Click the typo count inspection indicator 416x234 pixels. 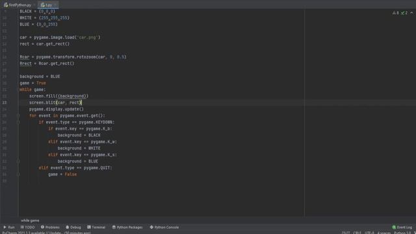click(x=404, y=13)
